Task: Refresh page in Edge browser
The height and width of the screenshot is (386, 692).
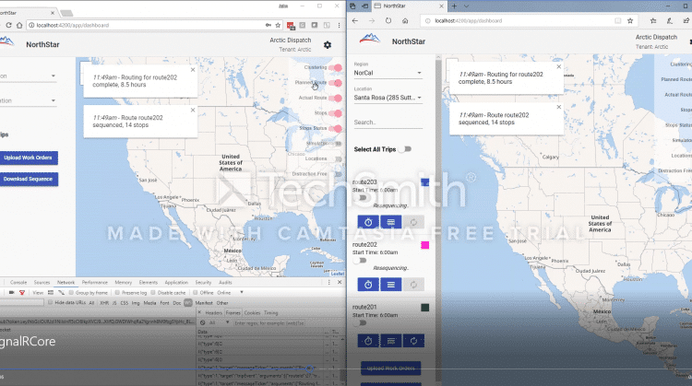Action: 388,20
